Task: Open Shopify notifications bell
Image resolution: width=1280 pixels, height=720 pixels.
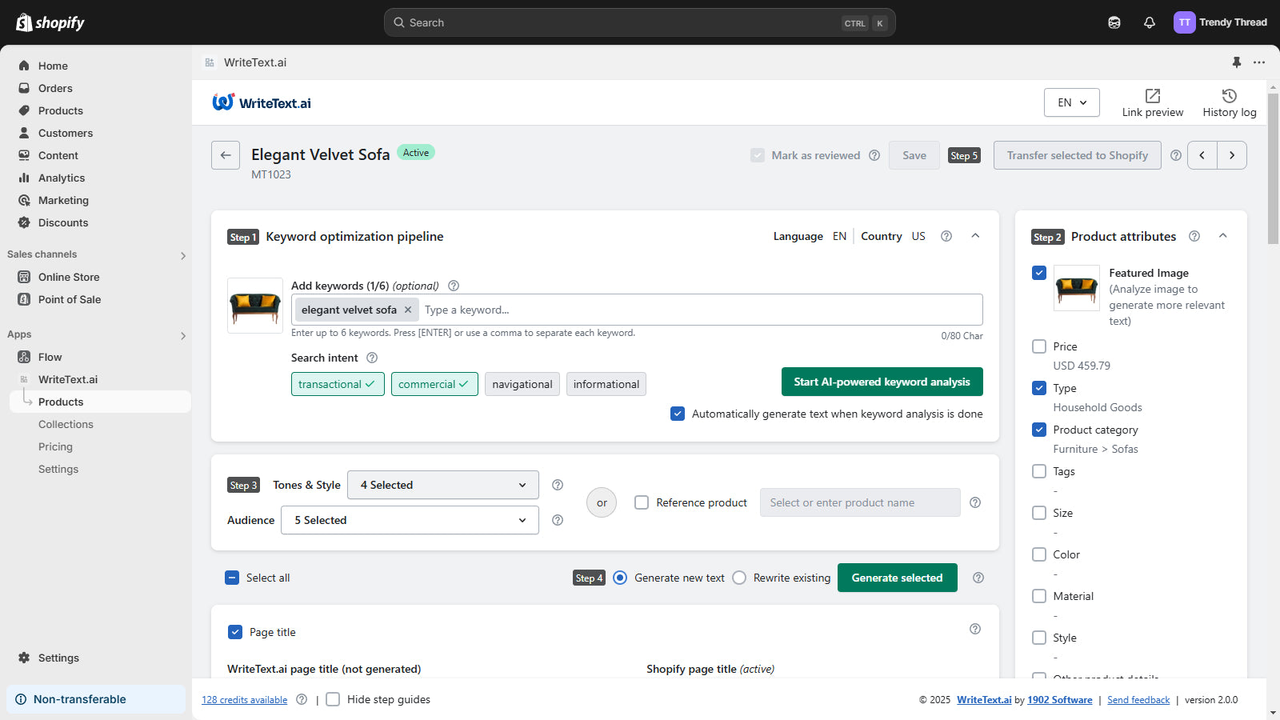Action: pos(1149,22)
